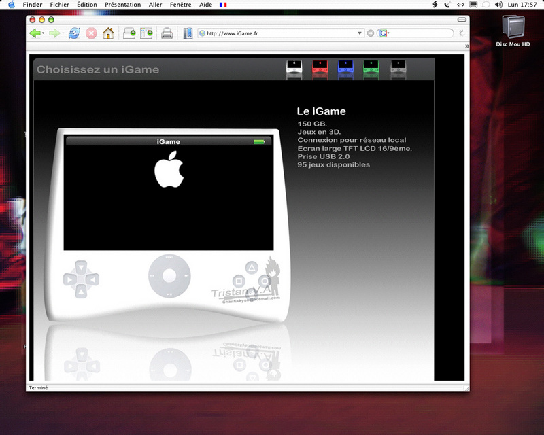This screenshot has height=435, width=544.
Task: Open the Aller menu
Action: pyautogui.click(x=156, y=5)
